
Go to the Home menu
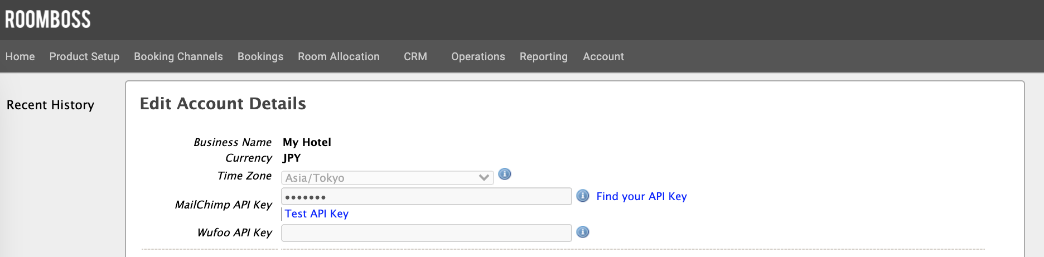pos(20,56)
